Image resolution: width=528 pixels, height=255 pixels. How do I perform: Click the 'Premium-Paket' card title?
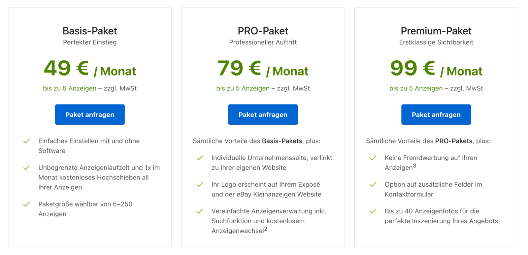pos(436,31)
